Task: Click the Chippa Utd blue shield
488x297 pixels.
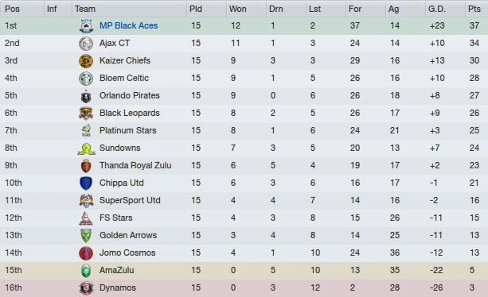Action: pos(86,183)
